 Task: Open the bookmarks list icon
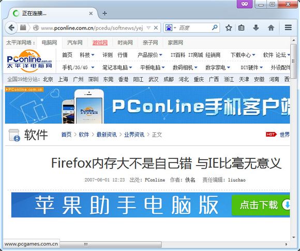pyautogui.click(x=241, y=28)
